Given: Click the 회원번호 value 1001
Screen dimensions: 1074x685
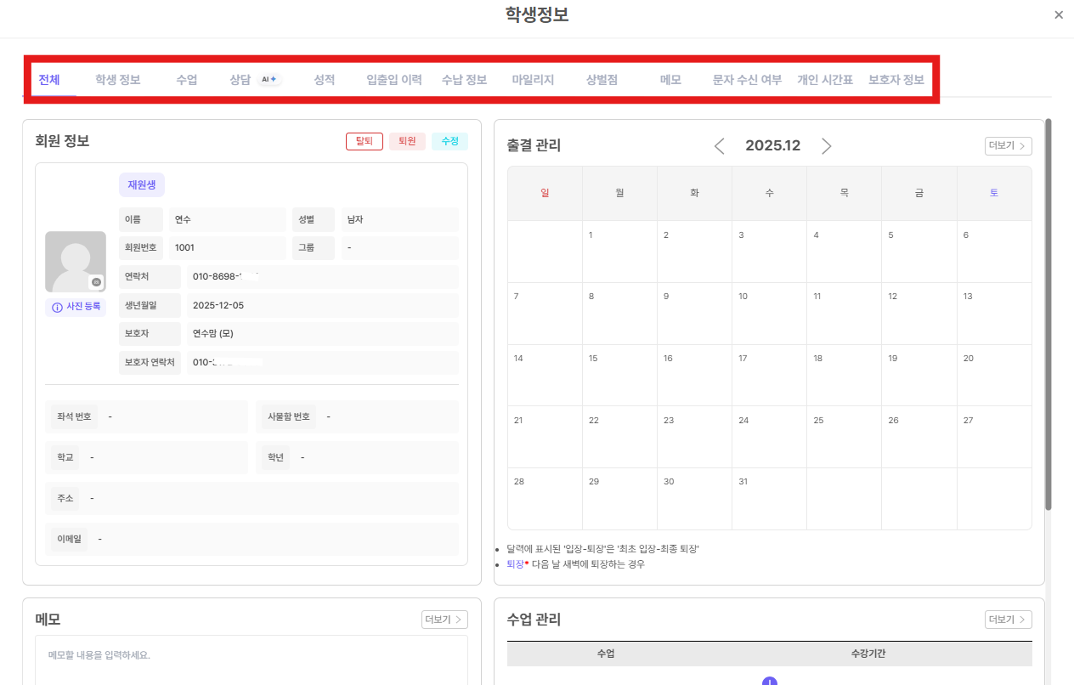Looking at the screenshot, I should (228, 248).
